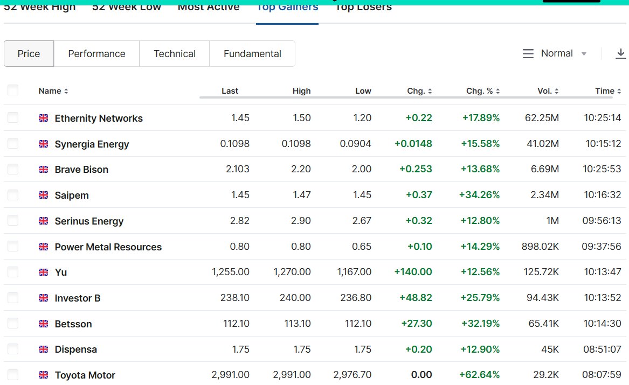The width and height of the screenshot is (629, 385).
Task: Click the UK flag next to Saipem
Action: pos(43,195)
